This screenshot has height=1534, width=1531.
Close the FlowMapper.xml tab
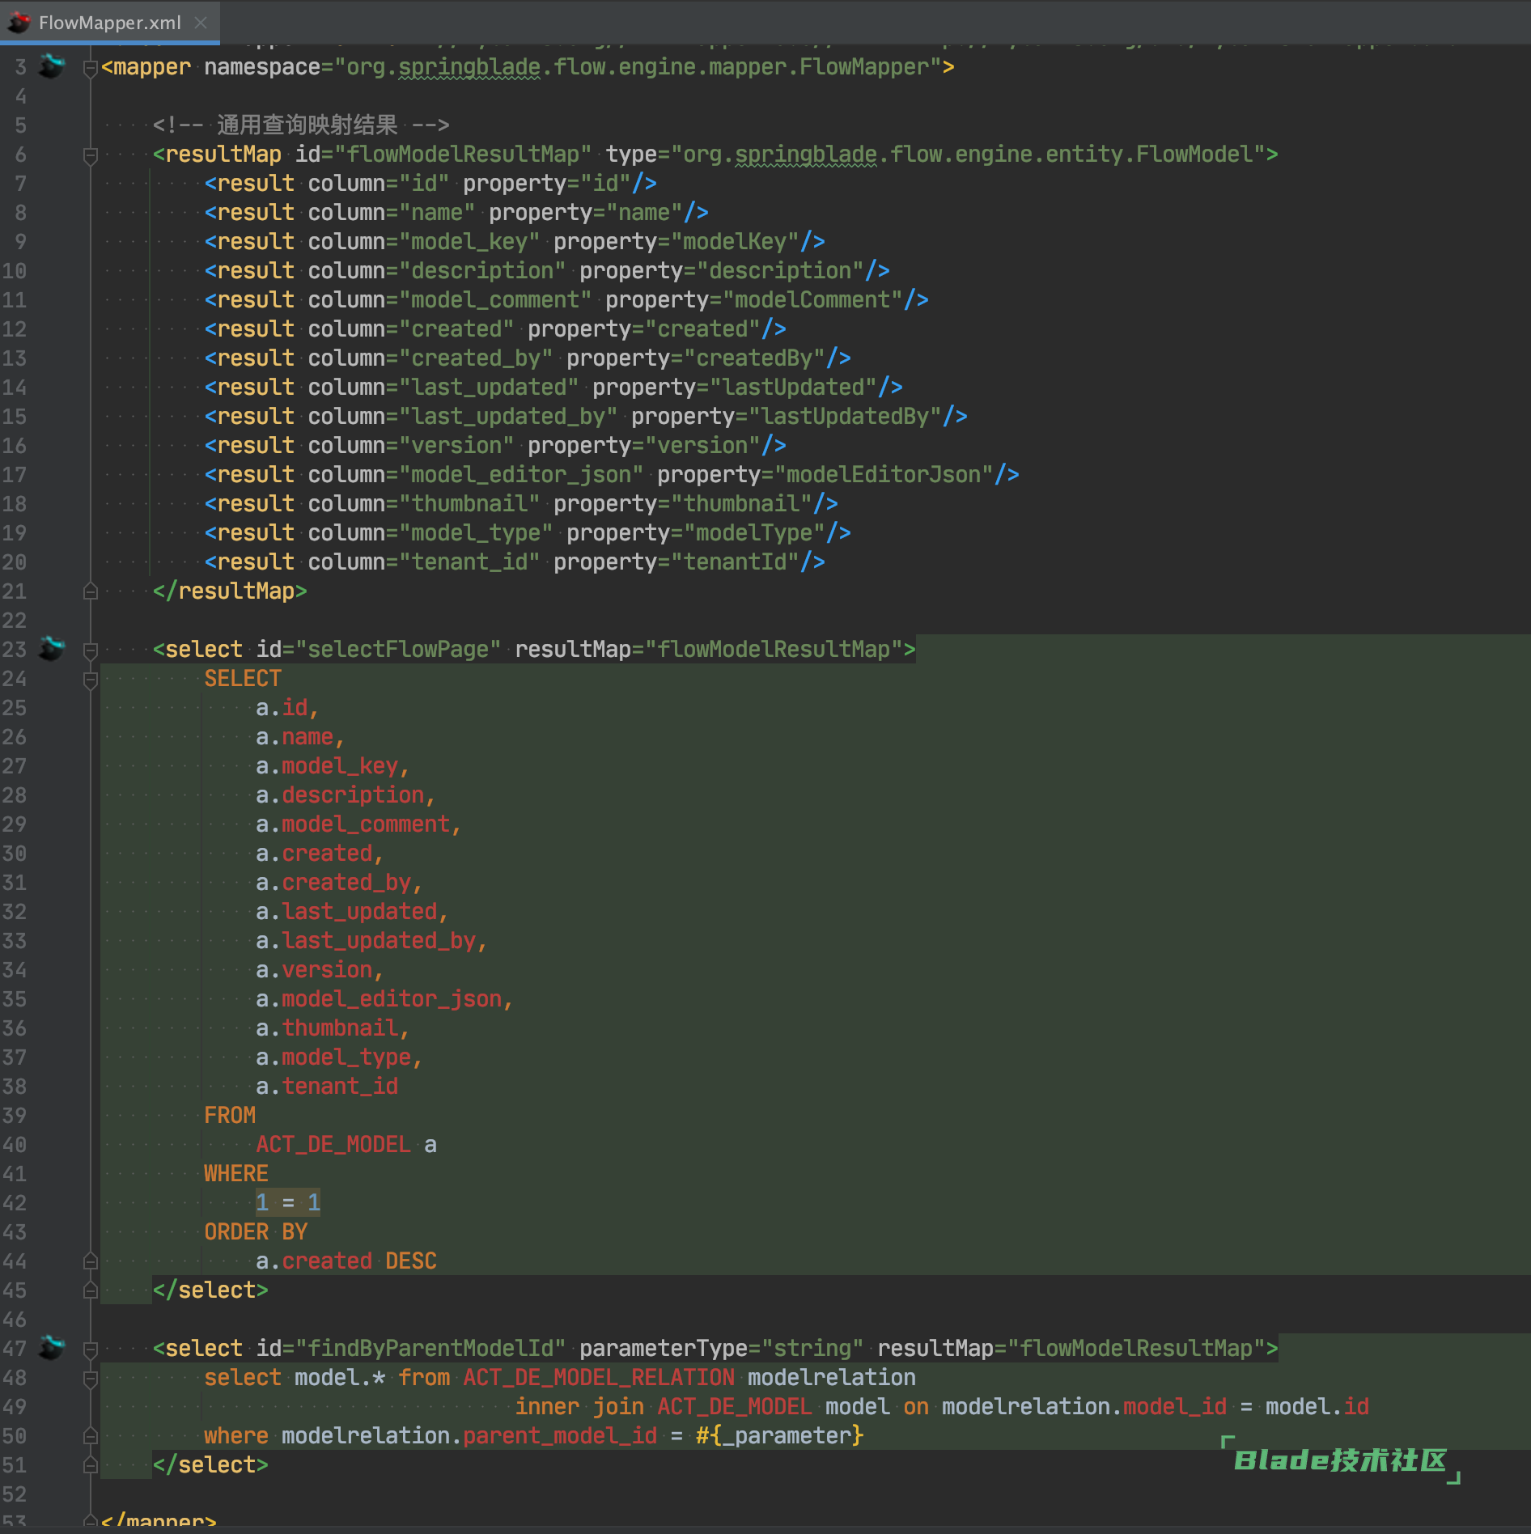click(x=201, y=23)
